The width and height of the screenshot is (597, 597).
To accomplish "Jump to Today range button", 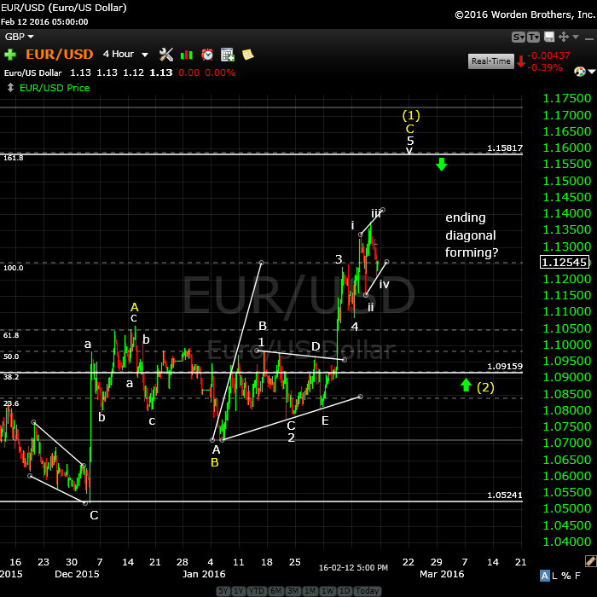I will click(x=367, y=591).
